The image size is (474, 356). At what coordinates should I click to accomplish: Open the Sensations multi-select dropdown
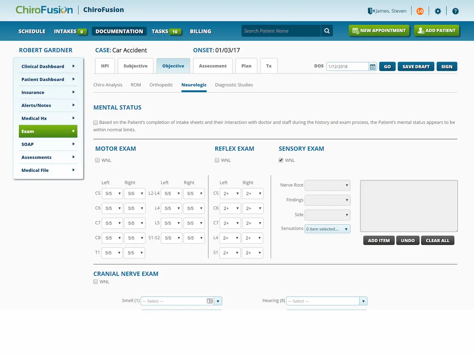pyautogui.click(x=327, y=229)
